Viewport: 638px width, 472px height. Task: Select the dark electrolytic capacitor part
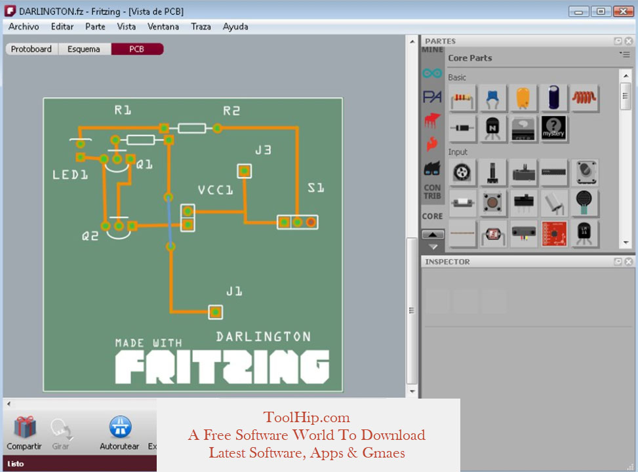554,98
